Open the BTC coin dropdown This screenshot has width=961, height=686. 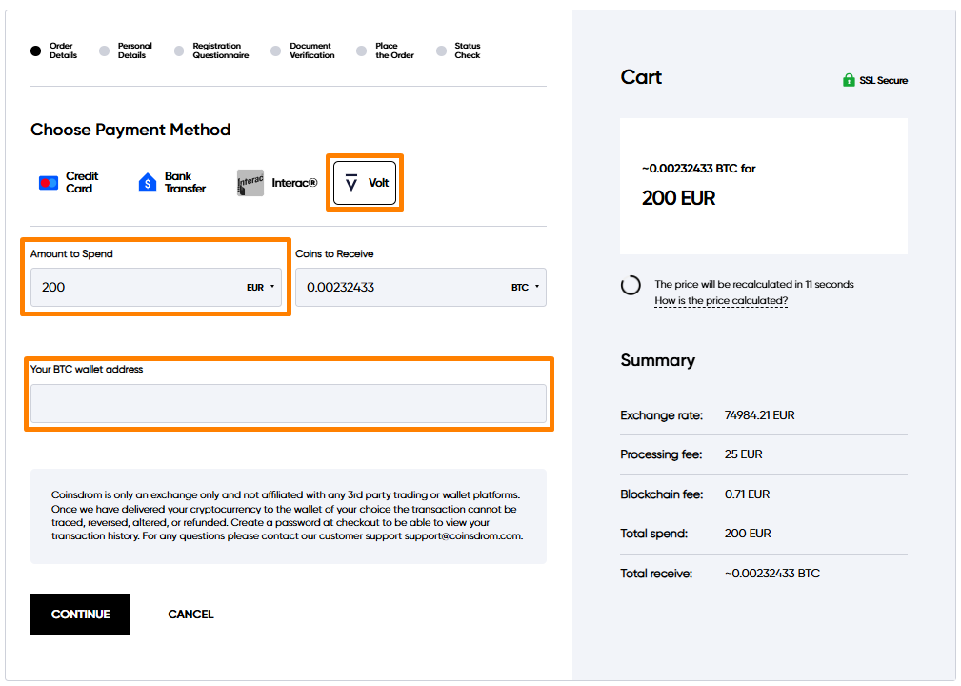tap(525, 287)
